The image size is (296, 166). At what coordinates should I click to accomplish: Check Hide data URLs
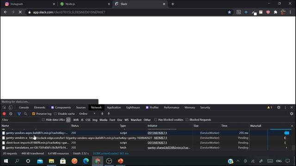coord(43,120)
